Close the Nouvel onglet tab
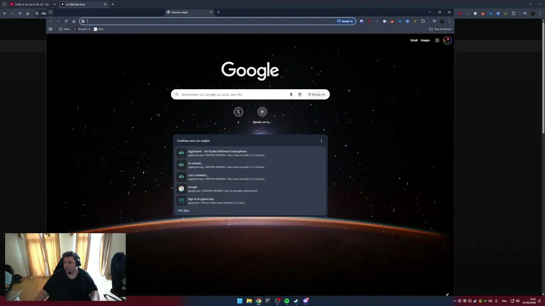Image resolution: width=545 pixels, height=306 pixels. click(x=211, y=12)
